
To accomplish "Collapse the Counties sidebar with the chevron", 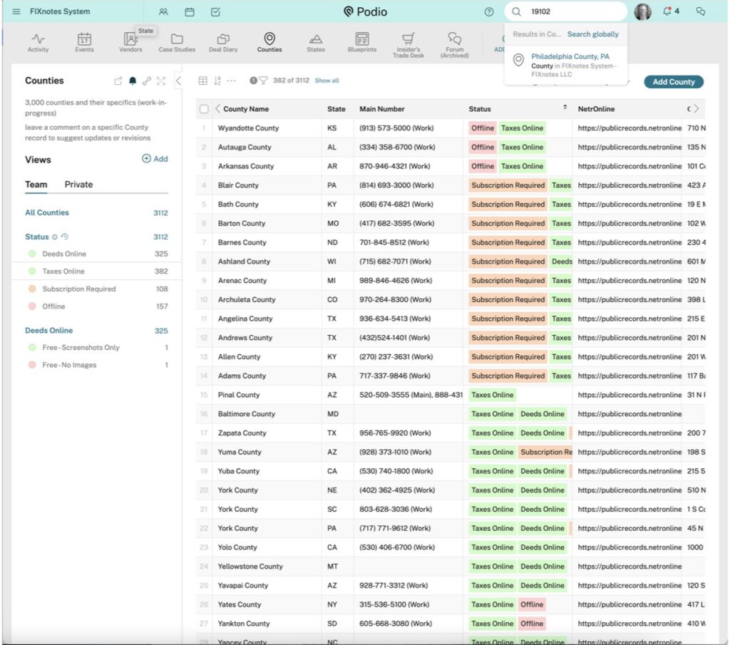I will pyautogui.click(x=178, y=81).
